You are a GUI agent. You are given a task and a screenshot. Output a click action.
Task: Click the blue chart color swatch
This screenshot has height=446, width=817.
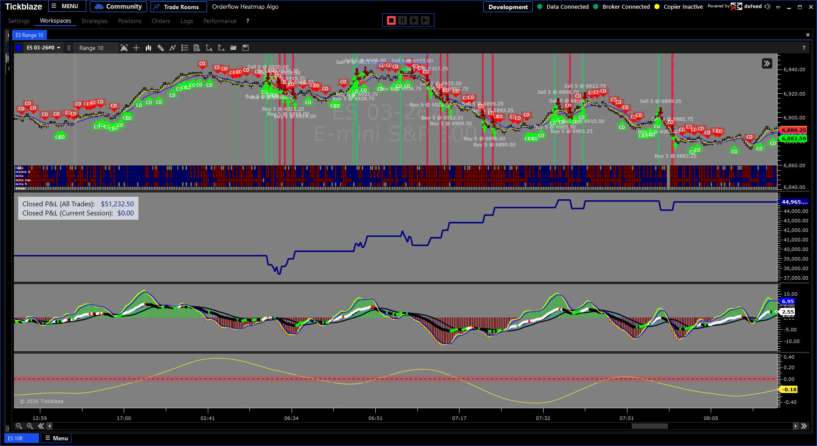click(19, 48)
